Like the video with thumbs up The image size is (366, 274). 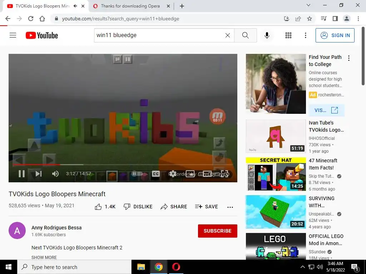tap(105, 207)
